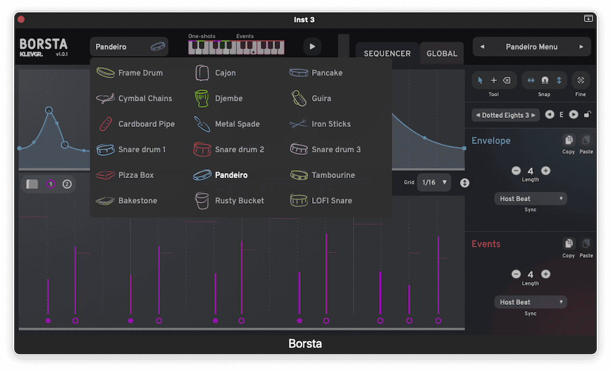Copy the Envelope settings

click(x=569, y=141)
